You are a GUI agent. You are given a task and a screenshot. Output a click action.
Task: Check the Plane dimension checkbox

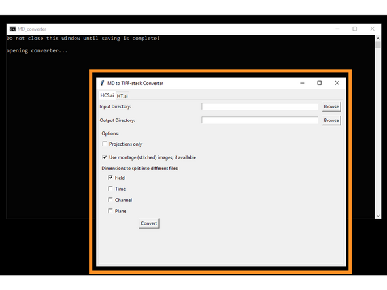pos(110,211)
